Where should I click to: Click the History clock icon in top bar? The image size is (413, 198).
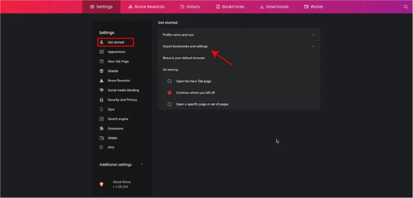coord(182,7)
